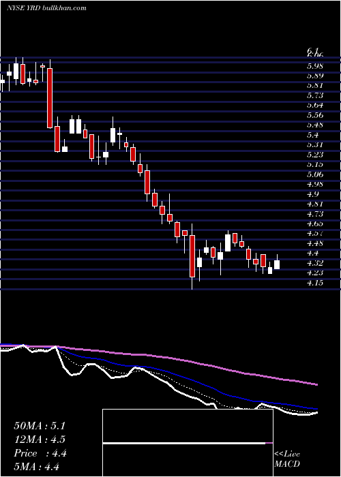
Task: Click the 5.48 price axis label
Action: (315, 125)
